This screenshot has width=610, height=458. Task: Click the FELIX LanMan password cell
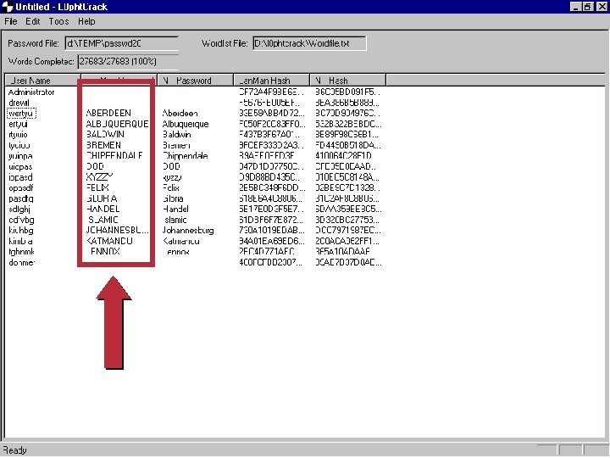[97, 187]
